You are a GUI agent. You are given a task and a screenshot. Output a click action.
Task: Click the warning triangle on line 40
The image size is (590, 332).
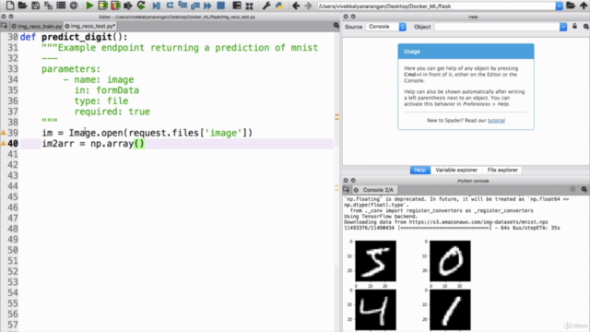click(4, 143)
